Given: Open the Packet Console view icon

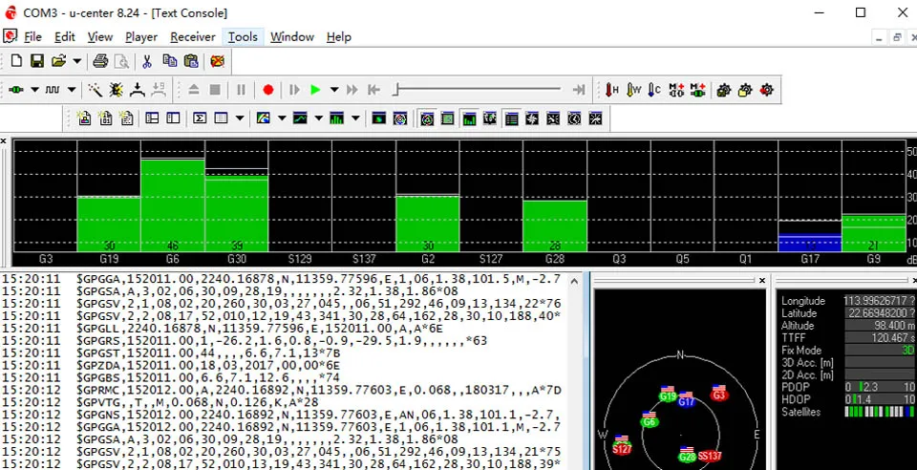Looking at the screenshot, I should point(84,118).
